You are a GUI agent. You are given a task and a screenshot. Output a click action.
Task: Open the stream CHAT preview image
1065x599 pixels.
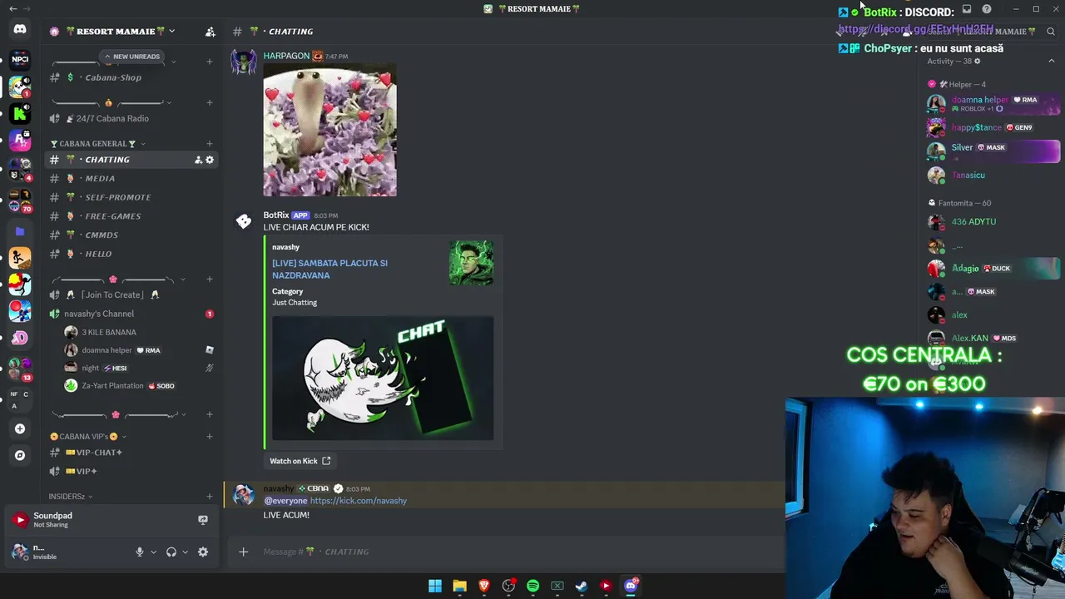point(383,378)
